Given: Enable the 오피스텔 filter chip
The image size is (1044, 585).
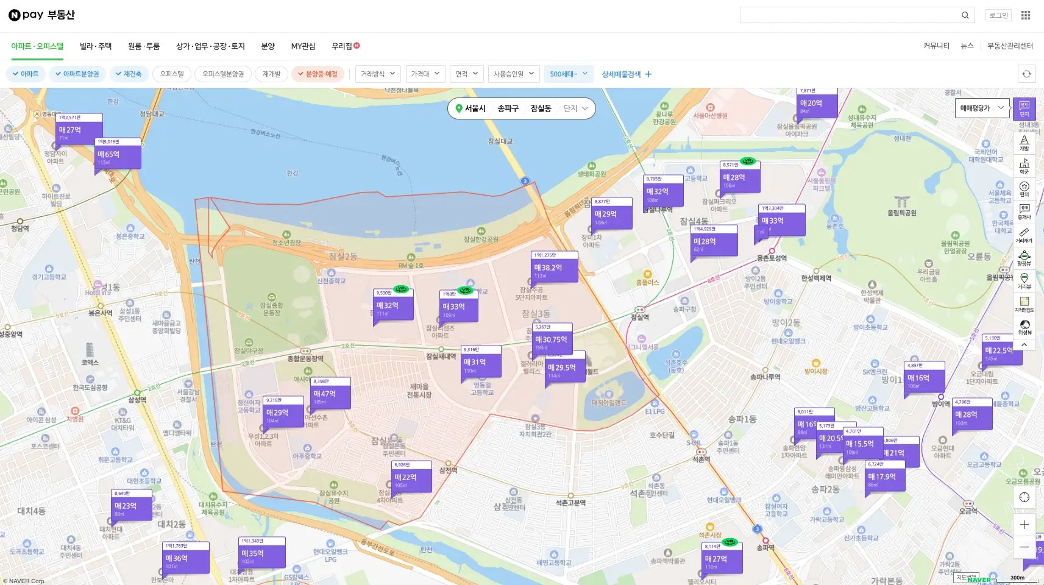Looking at the screenshot, I should click(x=172, y=74).
